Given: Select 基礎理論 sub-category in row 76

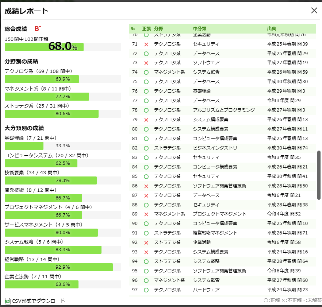Looking at the screenshot, I should tap(202, 91).
